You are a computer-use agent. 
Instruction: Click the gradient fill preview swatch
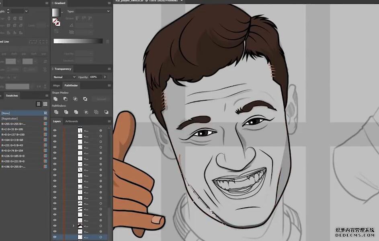56,12
